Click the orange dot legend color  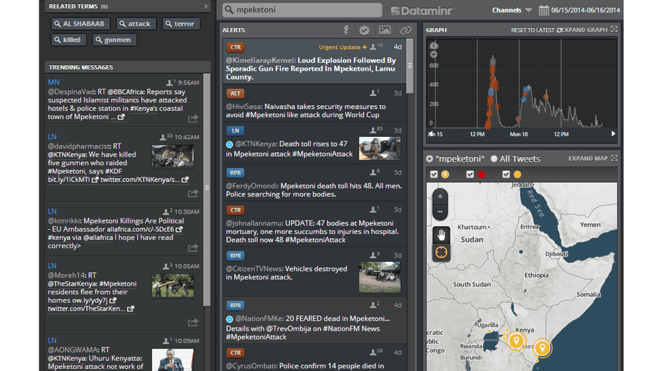[517, 174]
